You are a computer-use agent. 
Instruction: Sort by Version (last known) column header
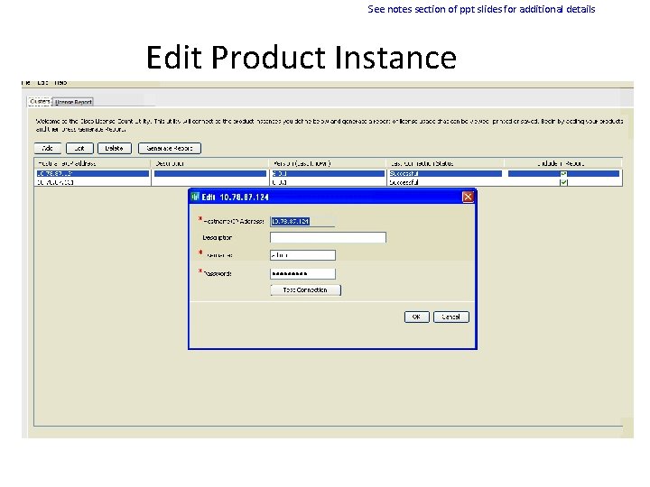point(327,163)
